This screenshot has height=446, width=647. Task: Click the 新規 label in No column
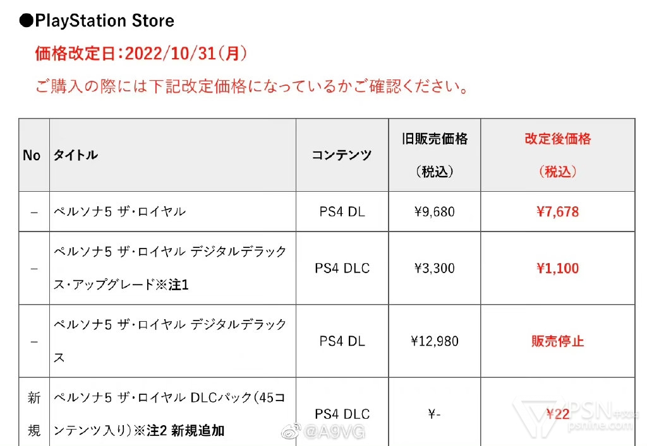(x=34, y=414)
